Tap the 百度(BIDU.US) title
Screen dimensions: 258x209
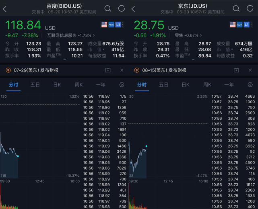[x=64, y=6]
